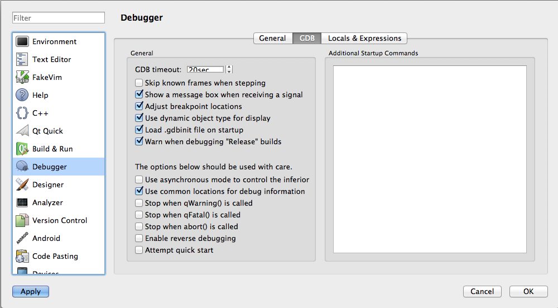Screen dimensions: 558x308
Task: Select the Designer category icon
Action: (22, 184)
